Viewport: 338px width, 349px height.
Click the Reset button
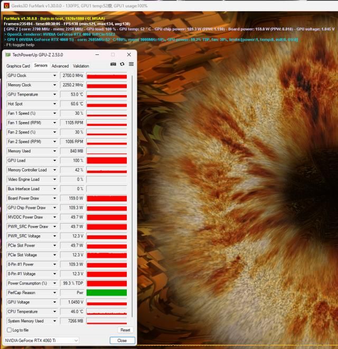coord(125,330)
